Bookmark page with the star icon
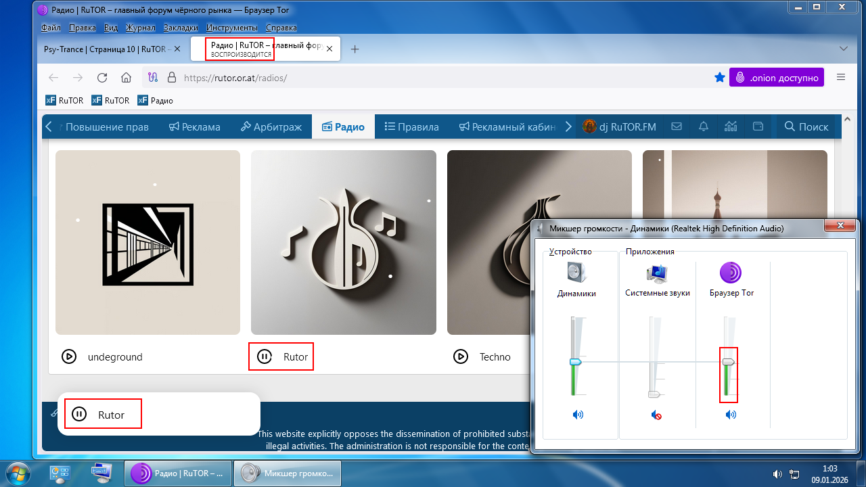866x487 pixels. coord(720,78)
